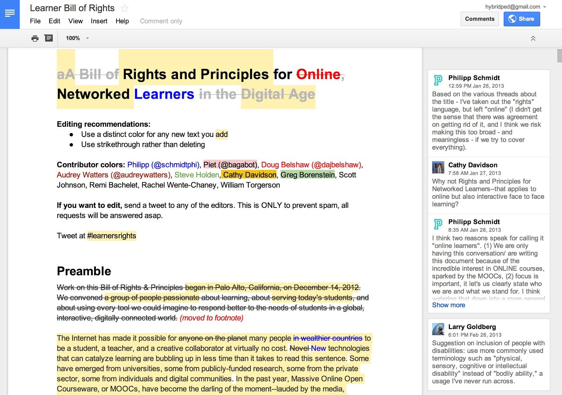Click the bold phrase If you want to edit,

coord(89,205)
